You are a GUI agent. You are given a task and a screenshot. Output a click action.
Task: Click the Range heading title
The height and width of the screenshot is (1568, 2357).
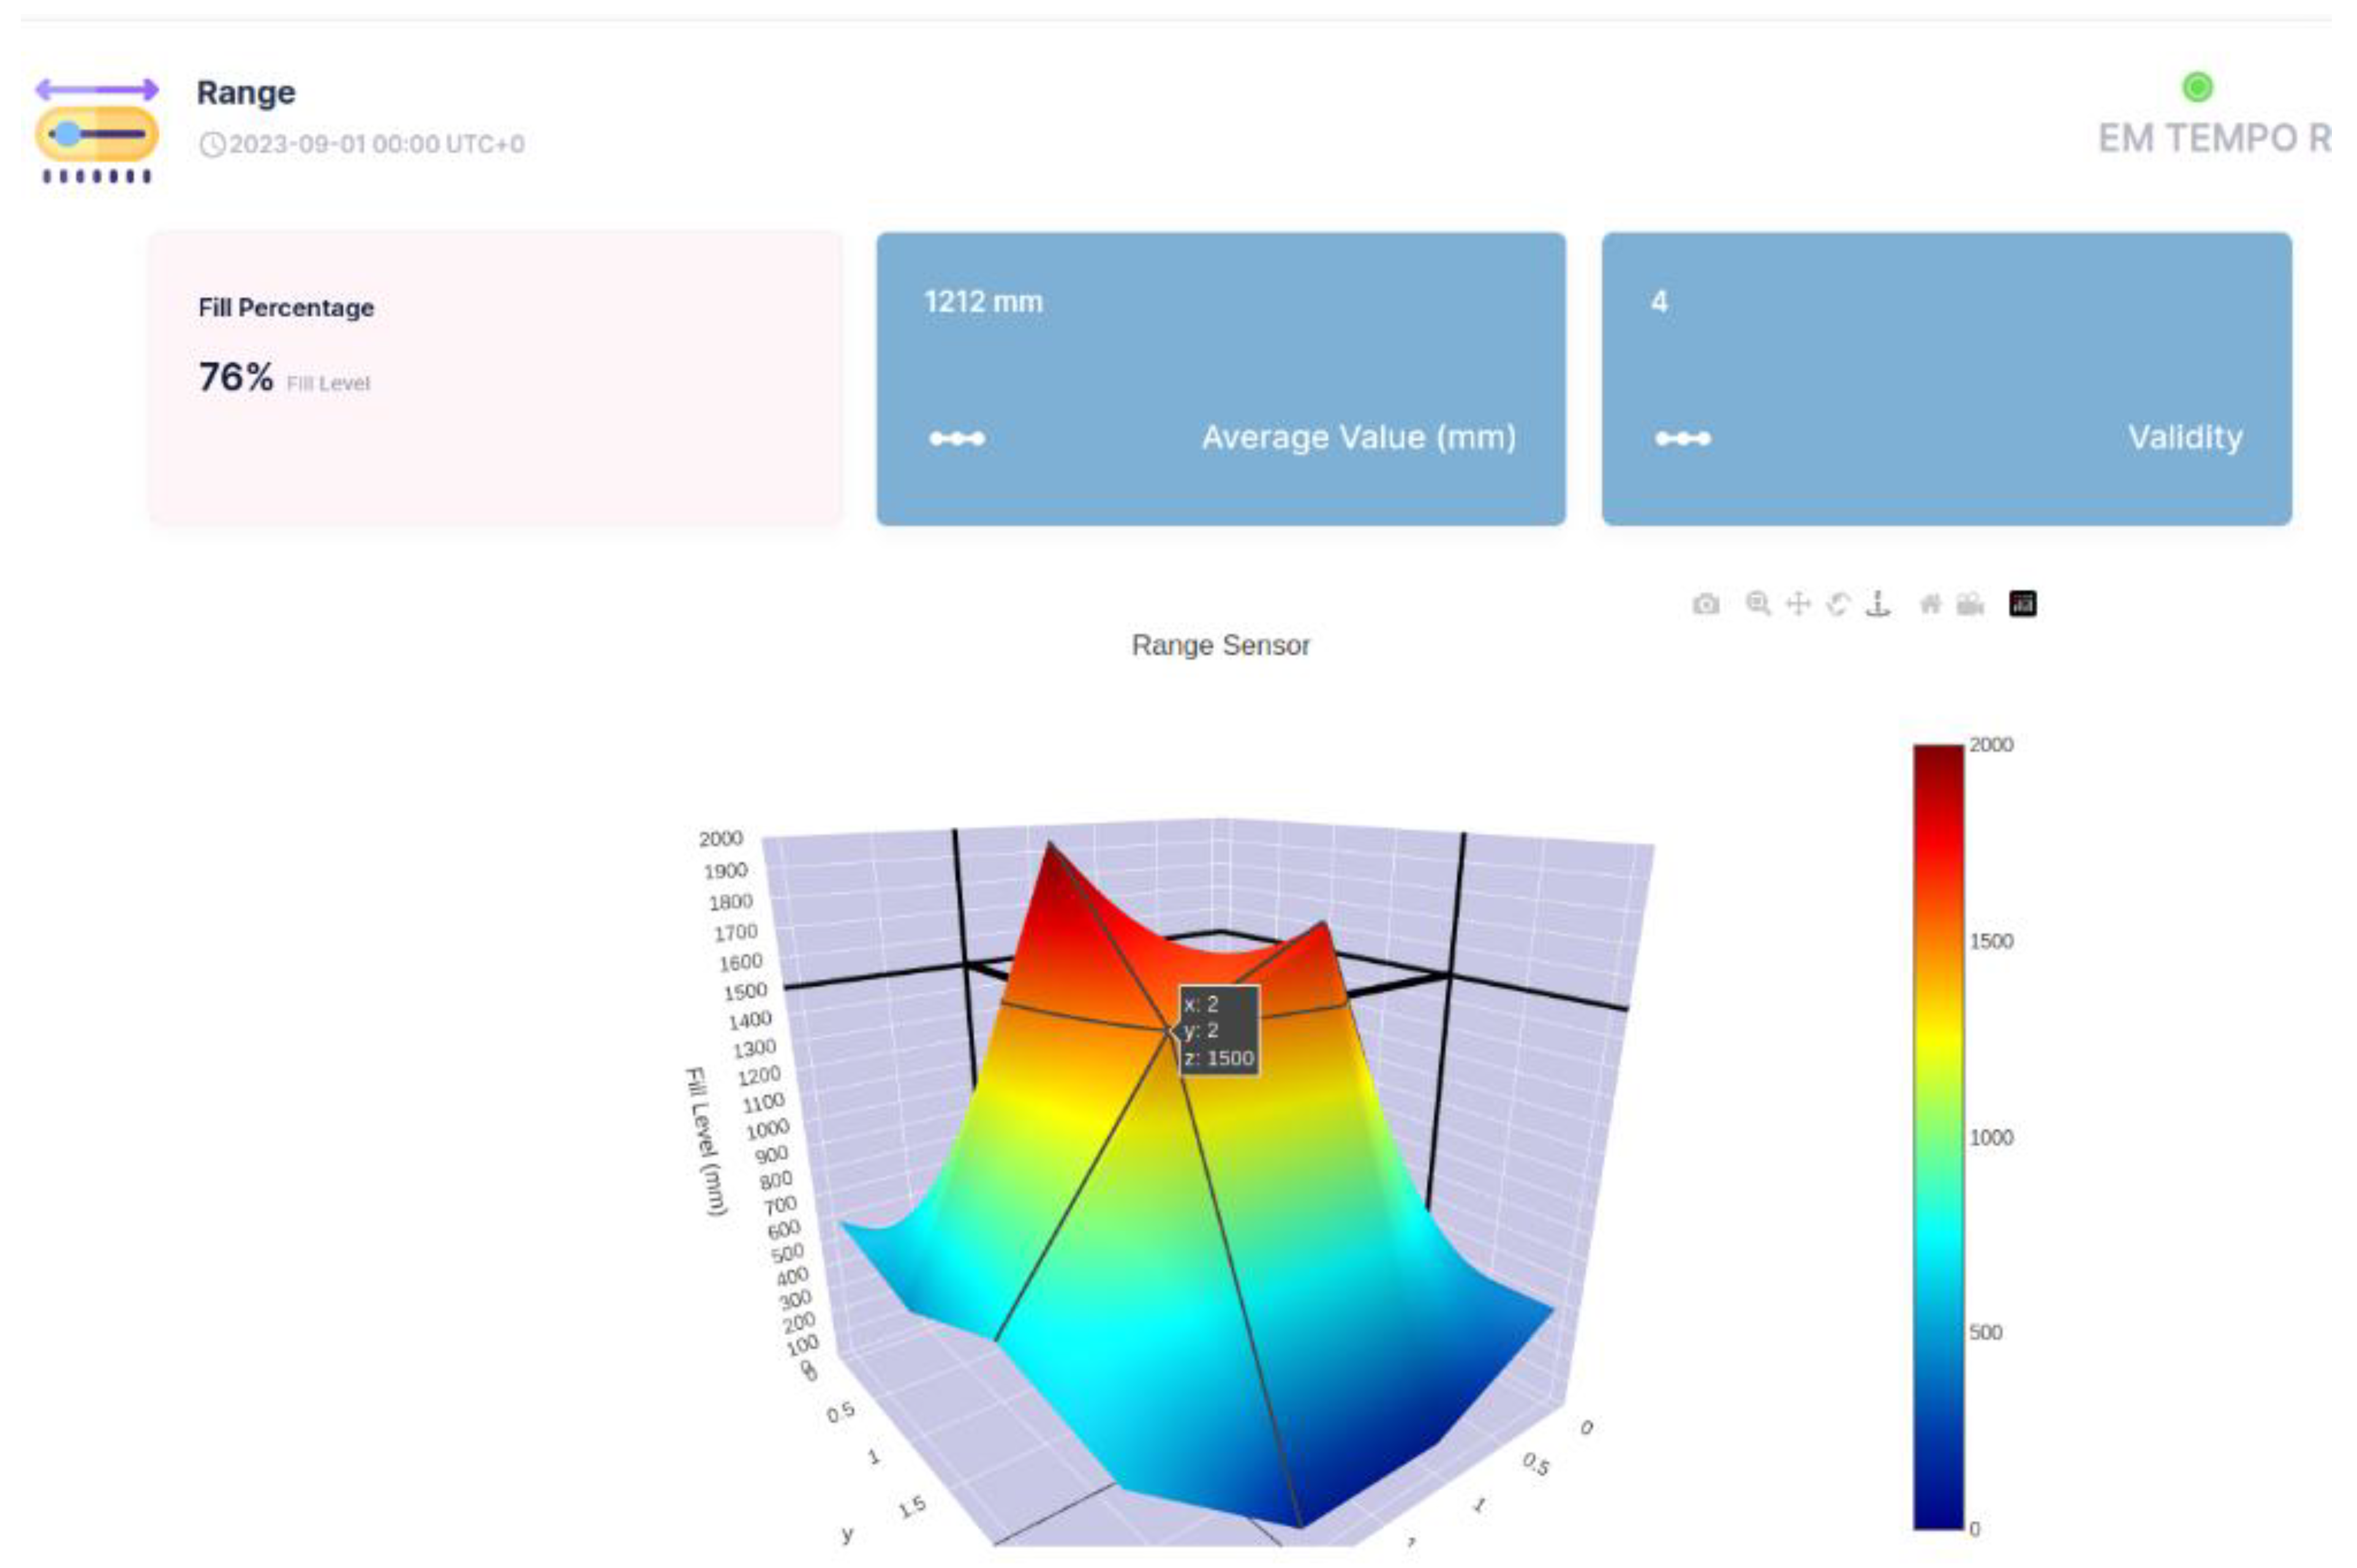pyautogui.click(x=246, y=93)
